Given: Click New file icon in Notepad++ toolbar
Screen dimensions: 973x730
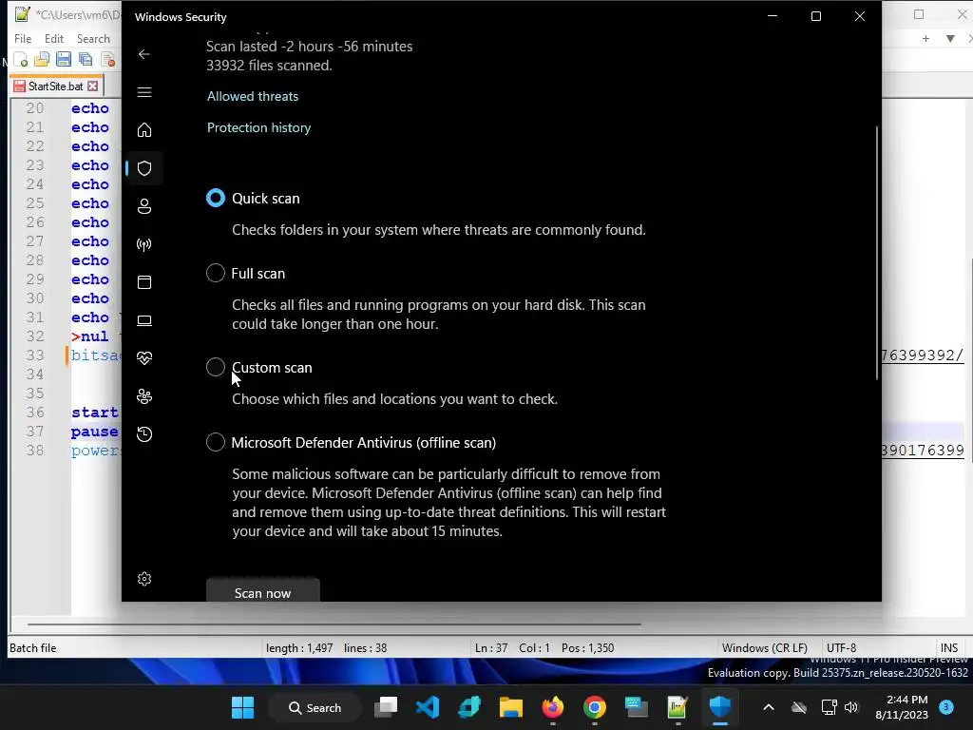Looking at the screenshot, I should 21,60.
